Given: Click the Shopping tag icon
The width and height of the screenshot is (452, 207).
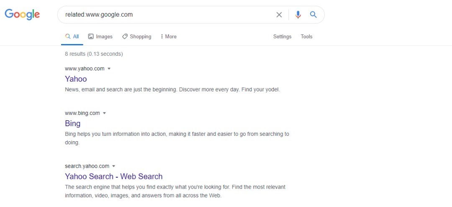Looking at the screenshot, I should coord(125,36).
